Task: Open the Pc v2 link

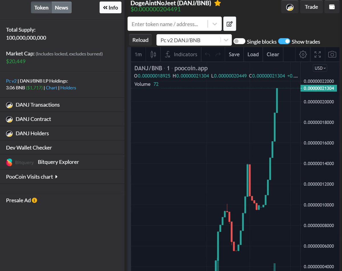Action: 11,81
